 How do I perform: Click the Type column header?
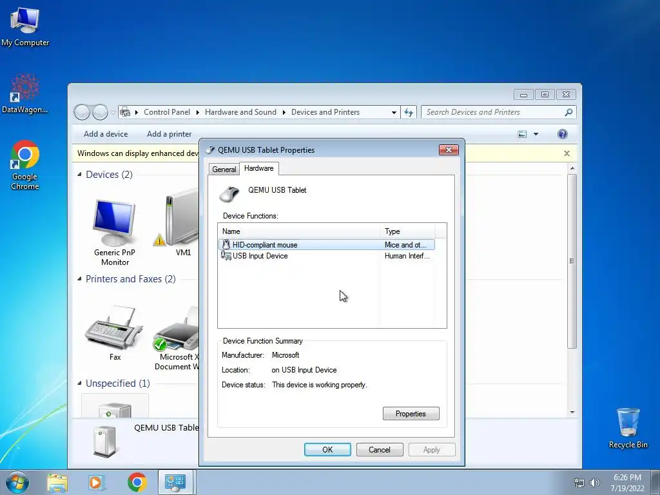(408, 231)
